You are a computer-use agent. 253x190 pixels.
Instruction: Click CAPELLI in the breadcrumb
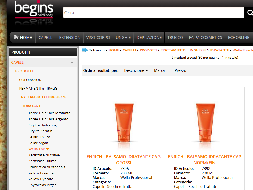[x=129, y=50]
